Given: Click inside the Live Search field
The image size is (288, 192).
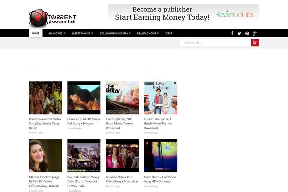Looking at the screenshot, I should (x=215, y=43).
